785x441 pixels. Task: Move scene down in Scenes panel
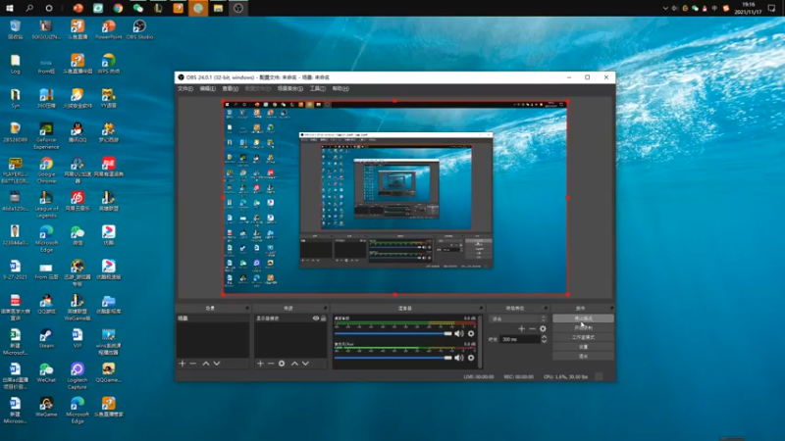217,364
